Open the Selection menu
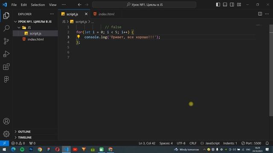The image size is (273, 153). tap(38, 5)
